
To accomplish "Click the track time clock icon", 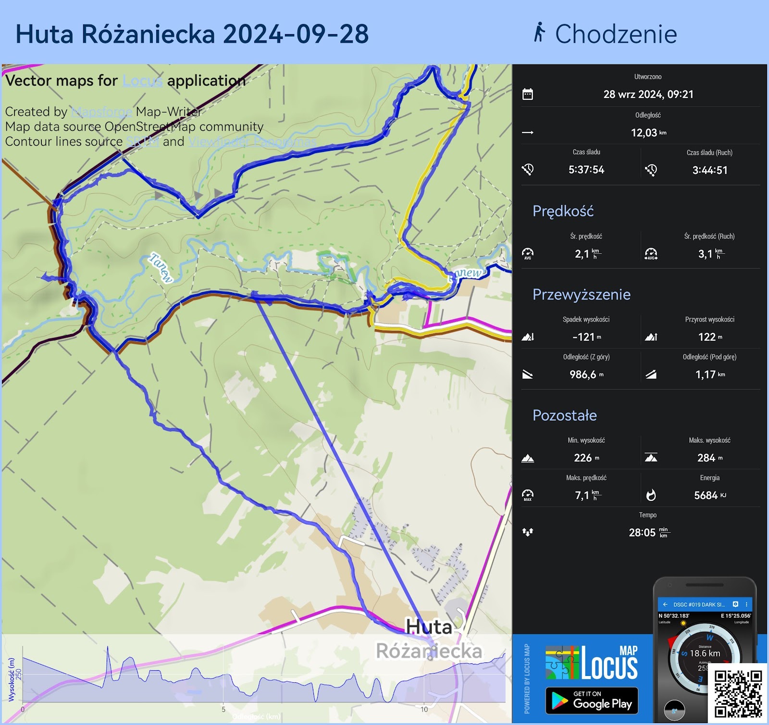I will [x=528, y=169].
